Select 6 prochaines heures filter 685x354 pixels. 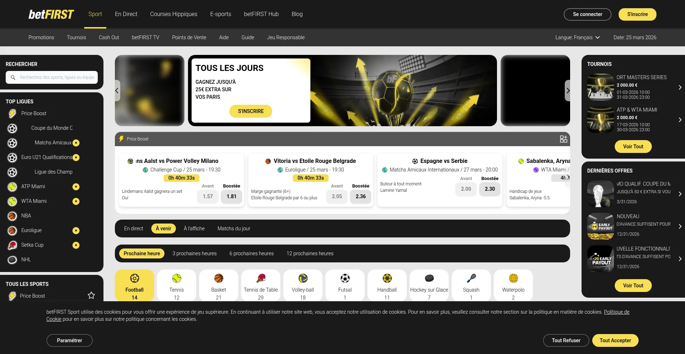point(252,253)
